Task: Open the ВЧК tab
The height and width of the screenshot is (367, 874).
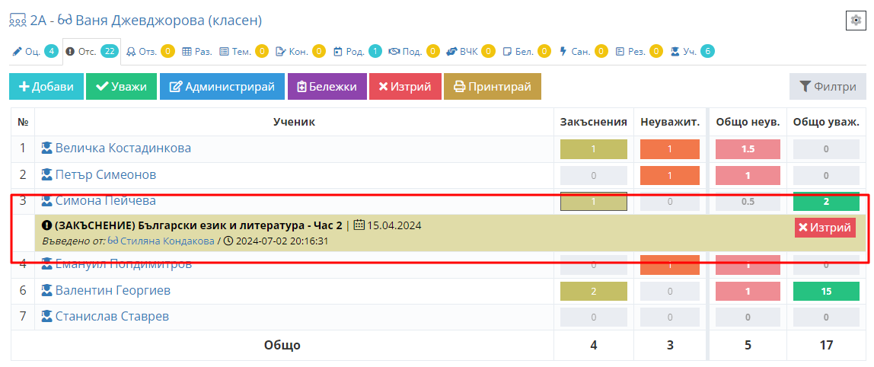Action: pyautogui.click(x=470, y=52)
